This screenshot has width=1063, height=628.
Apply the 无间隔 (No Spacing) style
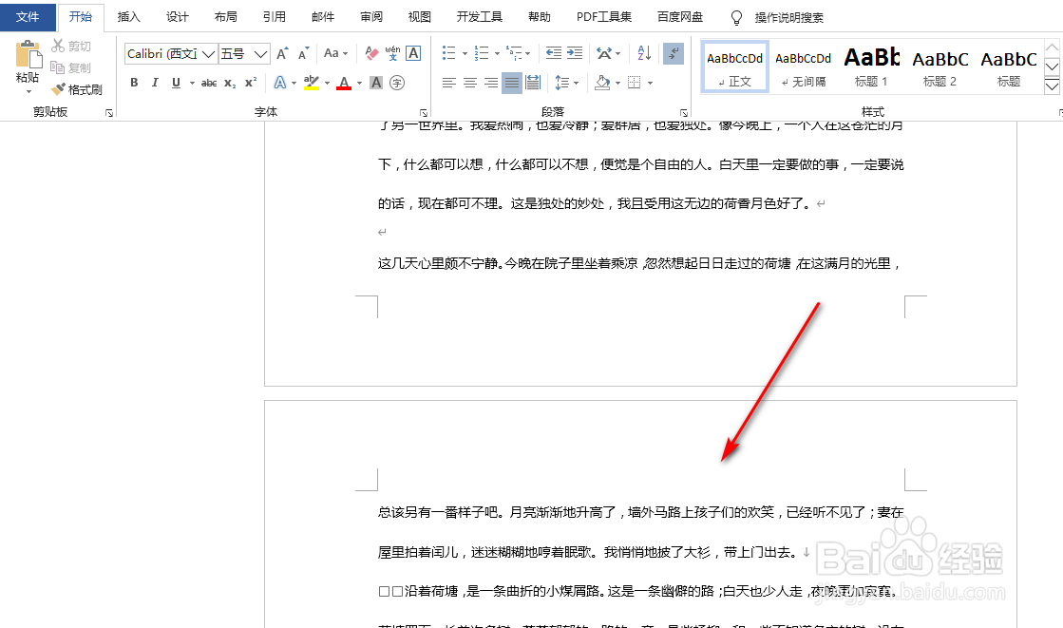tap(804, 67)
